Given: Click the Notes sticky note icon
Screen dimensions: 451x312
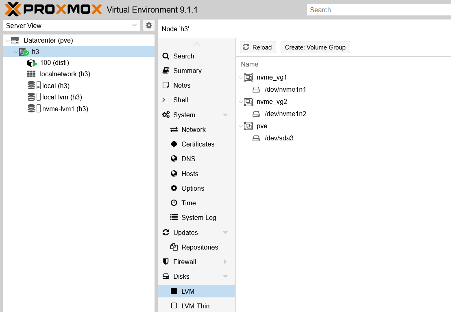Looking at the screenshot, I should tap(166, 85).
